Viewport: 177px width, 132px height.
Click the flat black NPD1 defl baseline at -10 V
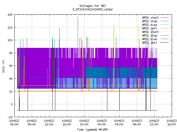[x=87, y=111]
